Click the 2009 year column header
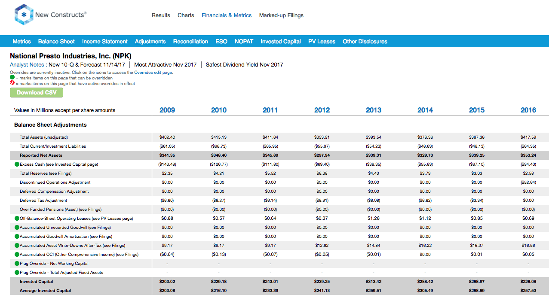 [x=167, y=110]
